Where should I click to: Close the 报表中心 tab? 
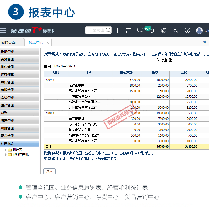tap(48, 43)
